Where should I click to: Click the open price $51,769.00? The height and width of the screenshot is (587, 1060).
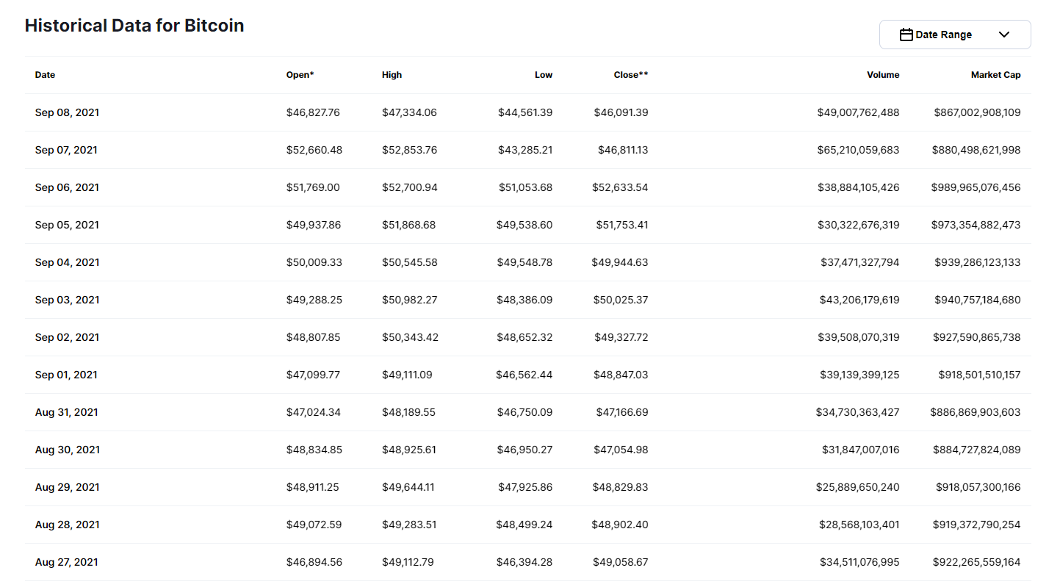[x=313, y=187]
